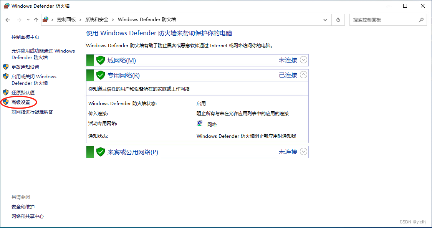Viewport: 432px width, 228px height.
Task: Refresh the control panel page
Action: pos(338,20)
